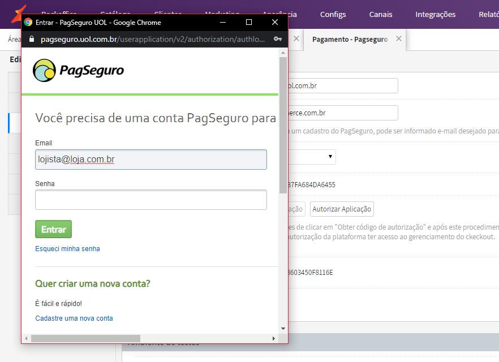
Task: Open the Configs menu
Action: pos(333,14)
